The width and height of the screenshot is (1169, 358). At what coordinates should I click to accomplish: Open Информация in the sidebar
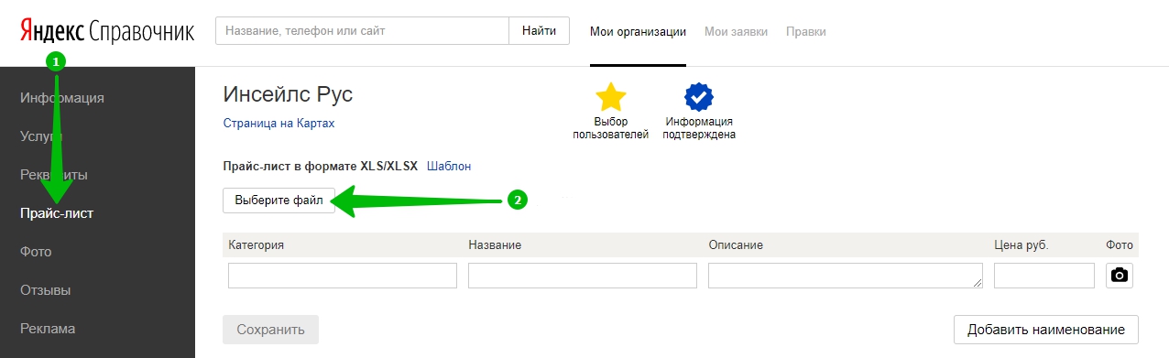(x=62, y=98)
